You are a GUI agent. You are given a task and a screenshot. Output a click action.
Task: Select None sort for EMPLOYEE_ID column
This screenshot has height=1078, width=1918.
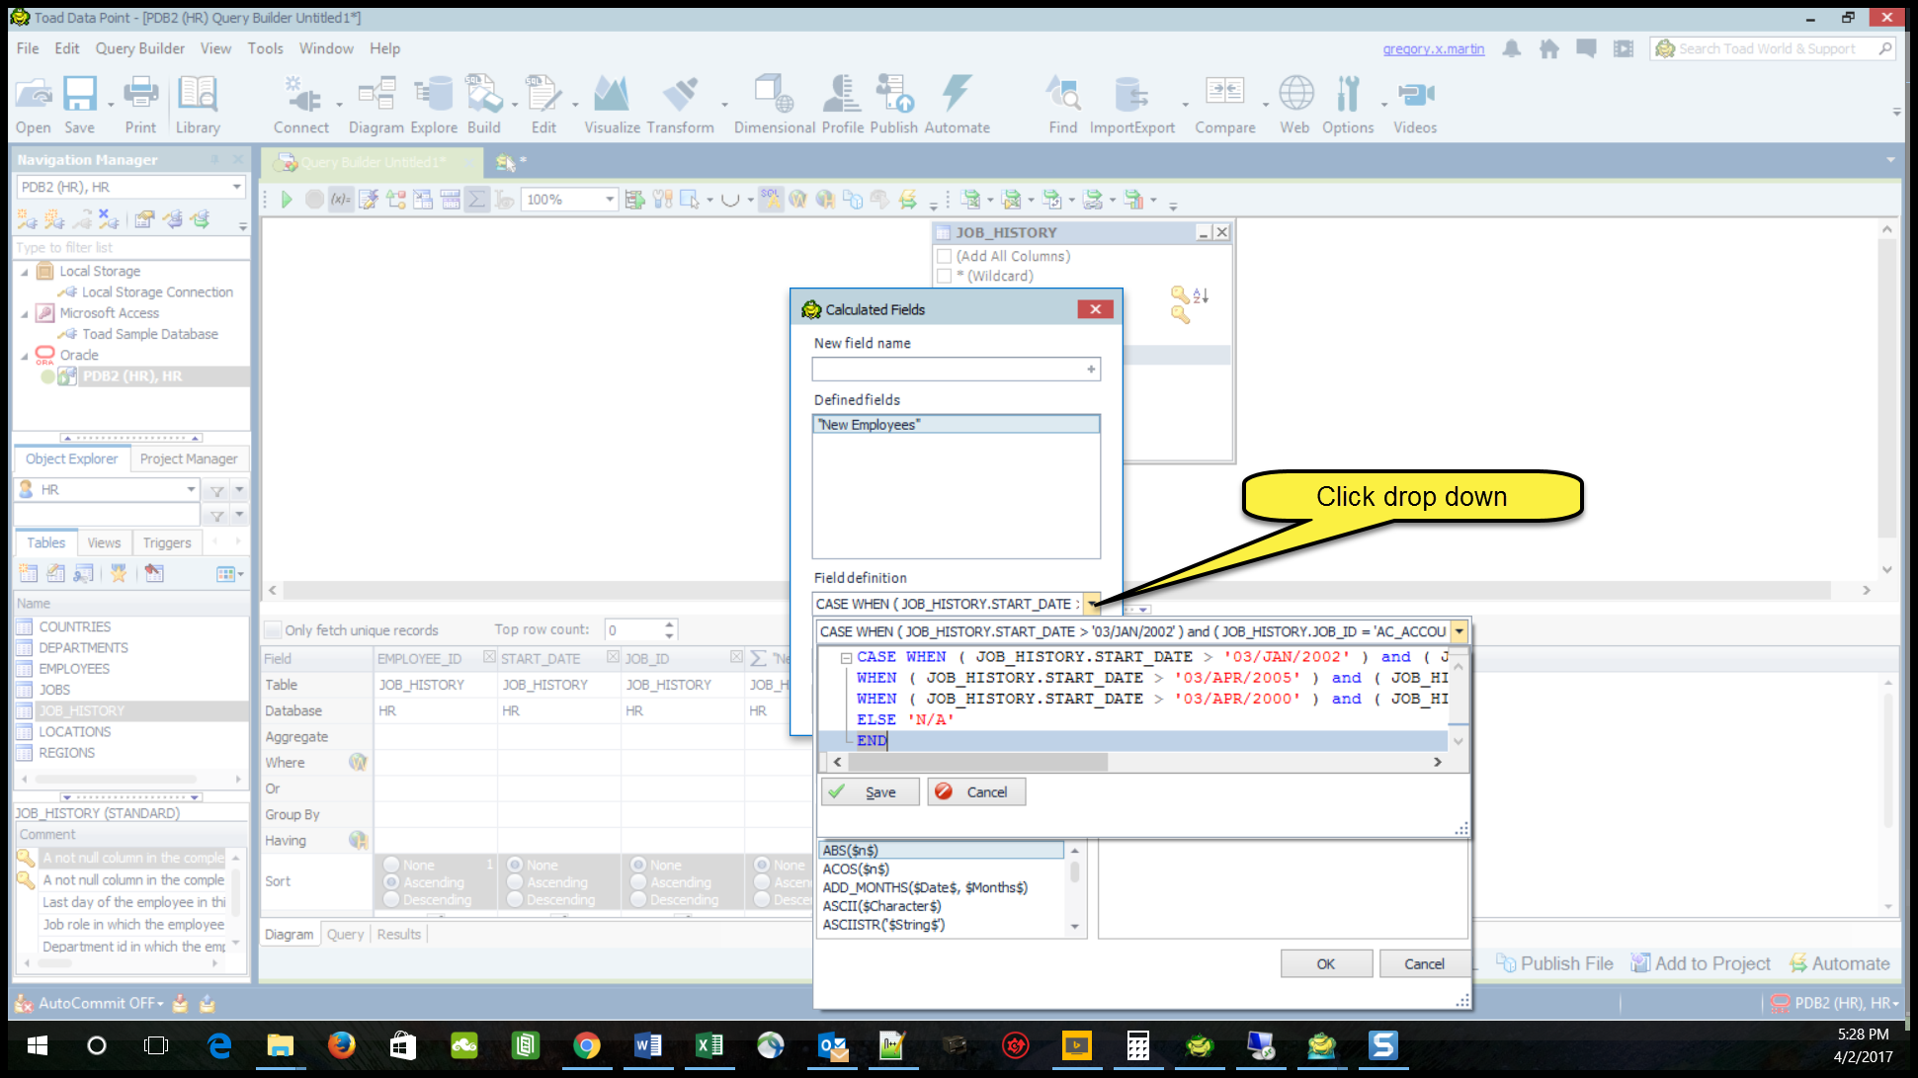click(x=392, y=865)
